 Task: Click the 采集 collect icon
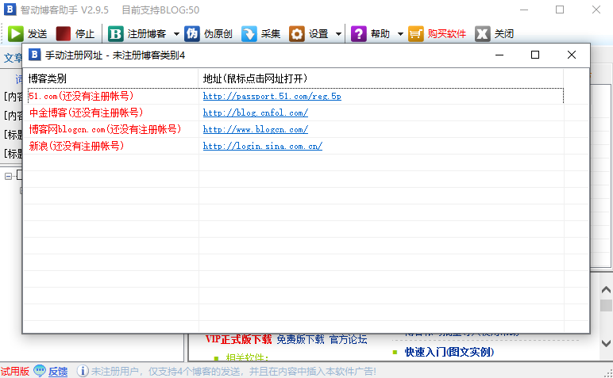(x=249, y=34)
